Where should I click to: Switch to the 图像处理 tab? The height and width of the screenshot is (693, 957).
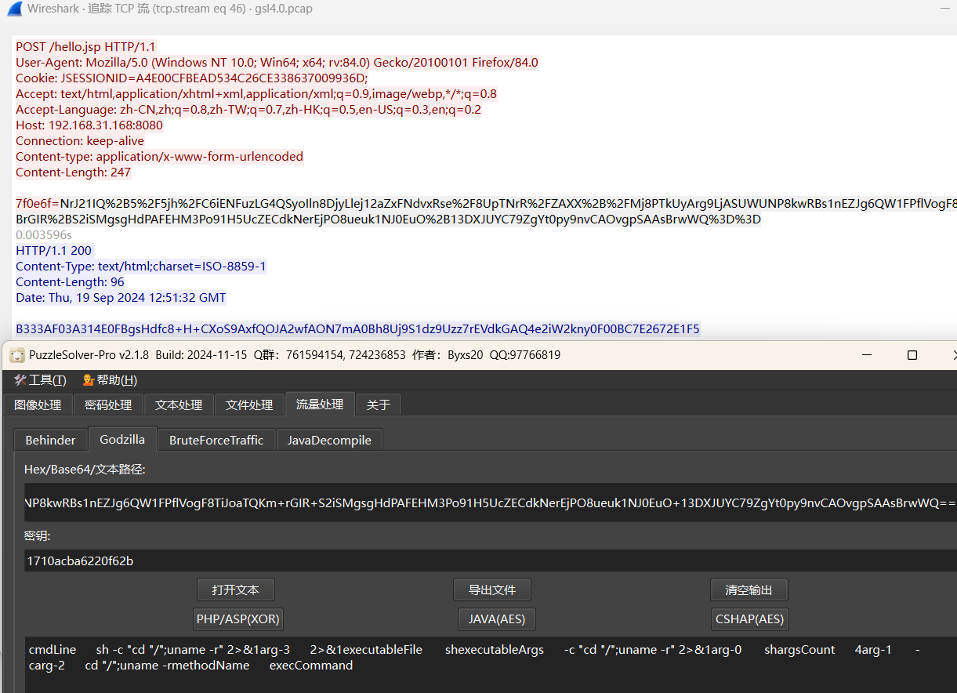(38, 405)
